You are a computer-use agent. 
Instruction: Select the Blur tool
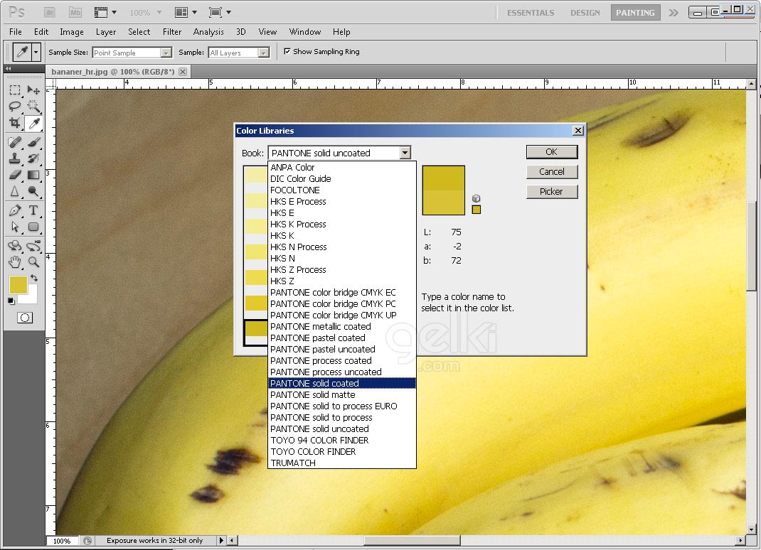click(x=15, y=191)
